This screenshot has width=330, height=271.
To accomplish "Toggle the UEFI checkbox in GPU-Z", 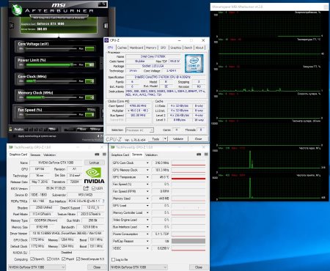I will point(93,188).
